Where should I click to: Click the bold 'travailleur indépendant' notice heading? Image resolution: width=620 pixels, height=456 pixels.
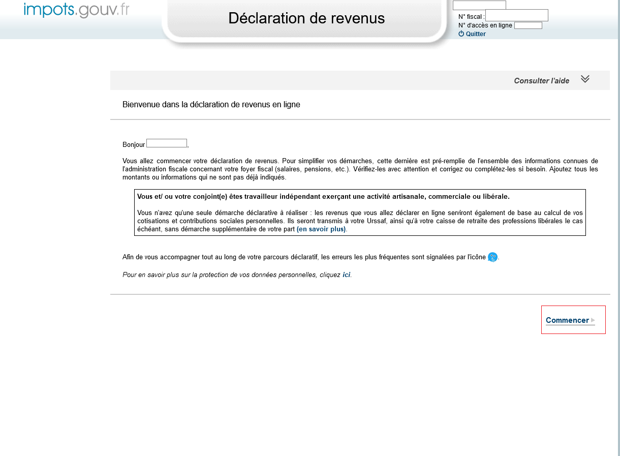(323, 197)
